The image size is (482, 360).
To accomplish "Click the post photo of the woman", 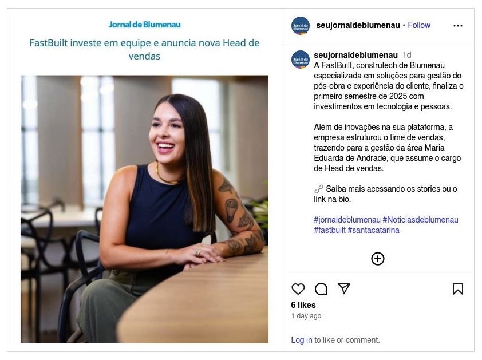I will [x=144, y=209].
